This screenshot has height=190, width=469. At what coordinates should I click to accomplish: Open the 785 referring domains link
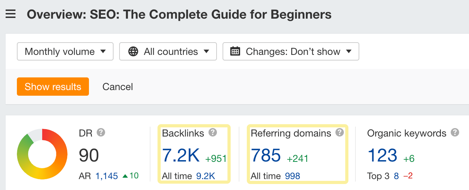click(x=266, y=155)
